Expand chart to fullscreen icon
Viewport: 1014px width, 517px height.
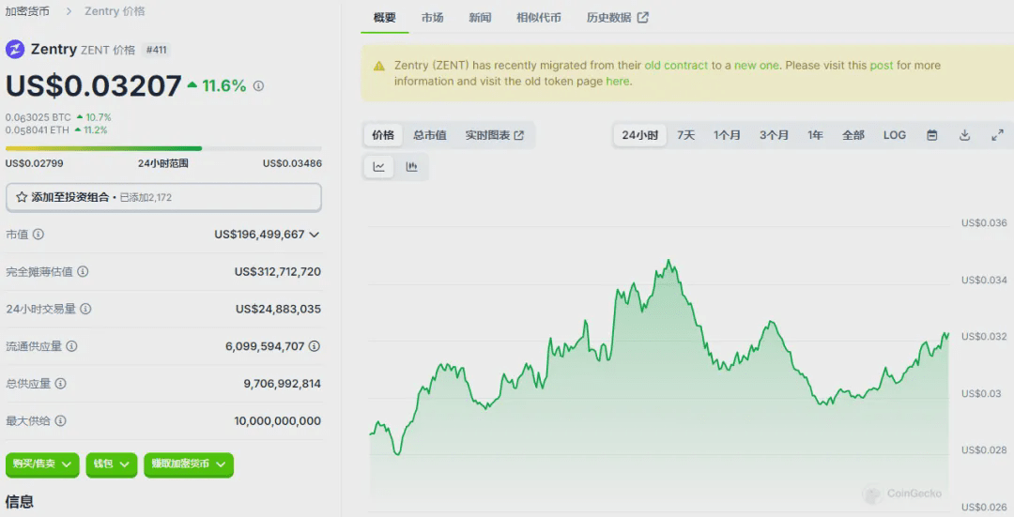tap(998, 135)
